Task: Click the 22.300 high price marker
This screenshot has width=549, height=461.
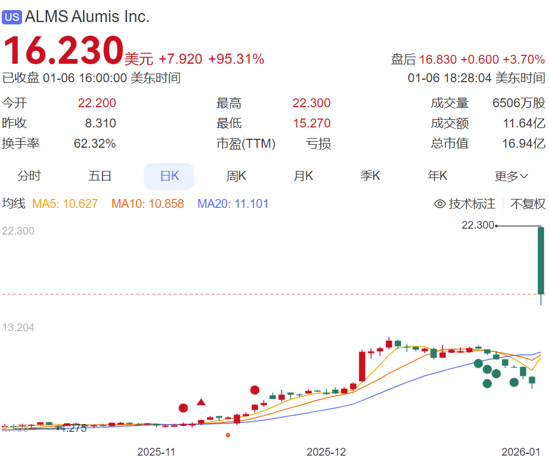Action: pos(478,225)
